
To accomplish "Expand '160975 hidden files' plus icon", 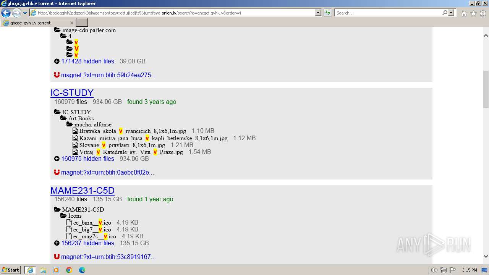I will point(57,159).
